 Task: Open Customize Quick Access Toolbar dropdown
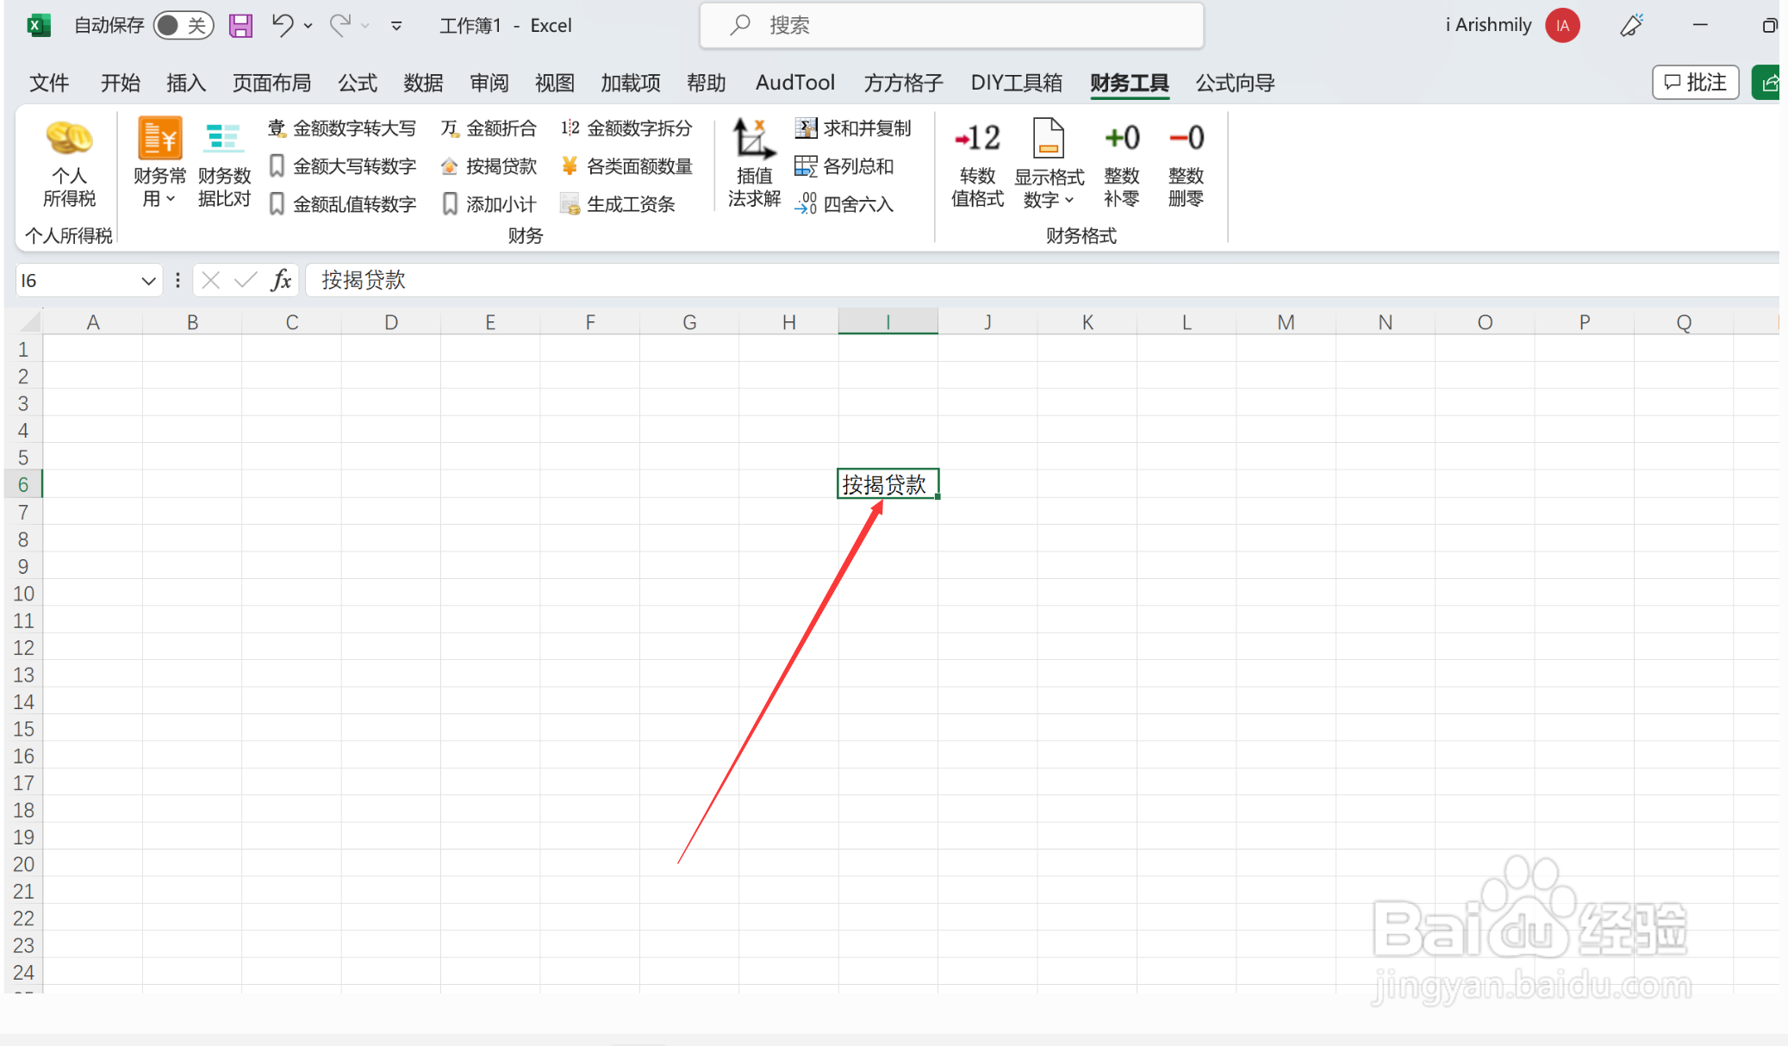pyautogui.click(x=396, y=26)
